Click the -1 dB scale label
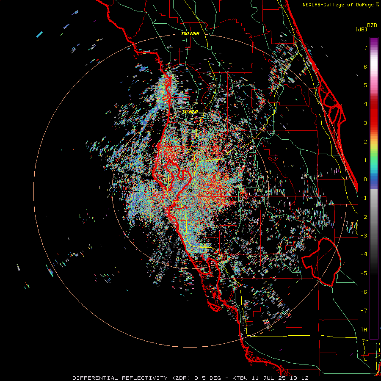This screenshot has width=381, height=381. 364,198
